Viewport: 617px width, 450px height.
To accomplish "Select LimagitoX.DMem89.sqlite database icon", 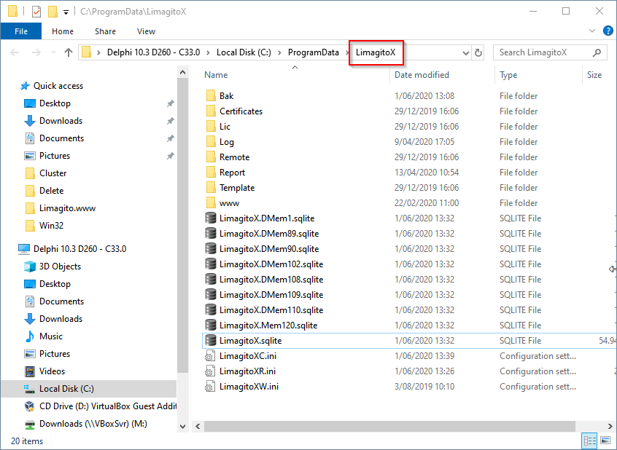I will [211, 234].
